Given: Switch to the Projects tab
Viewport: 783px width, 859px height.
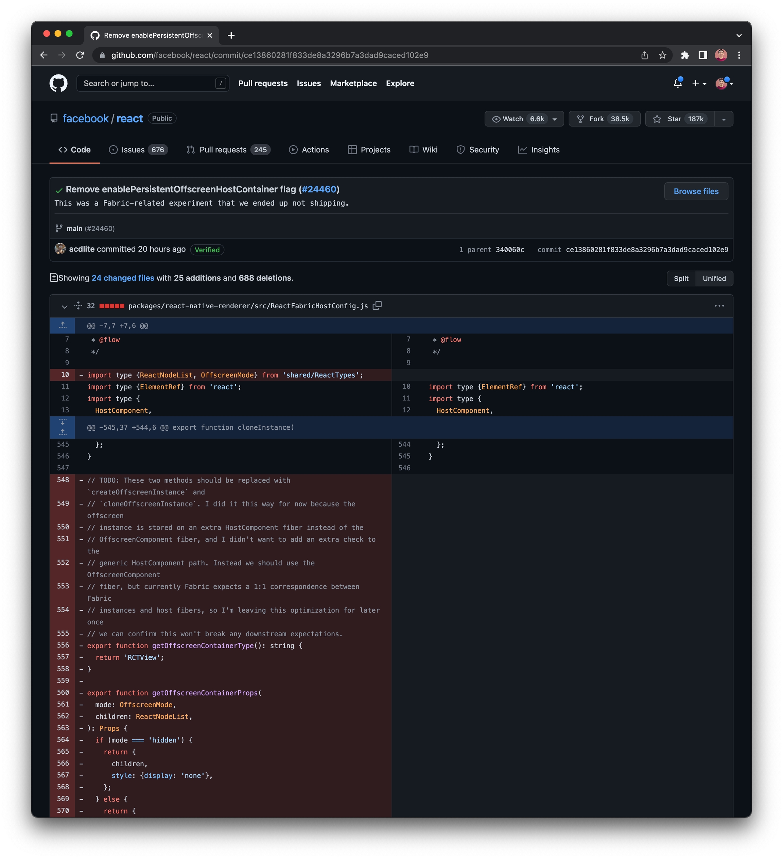Looking at the screenshot, I should 369,150.
